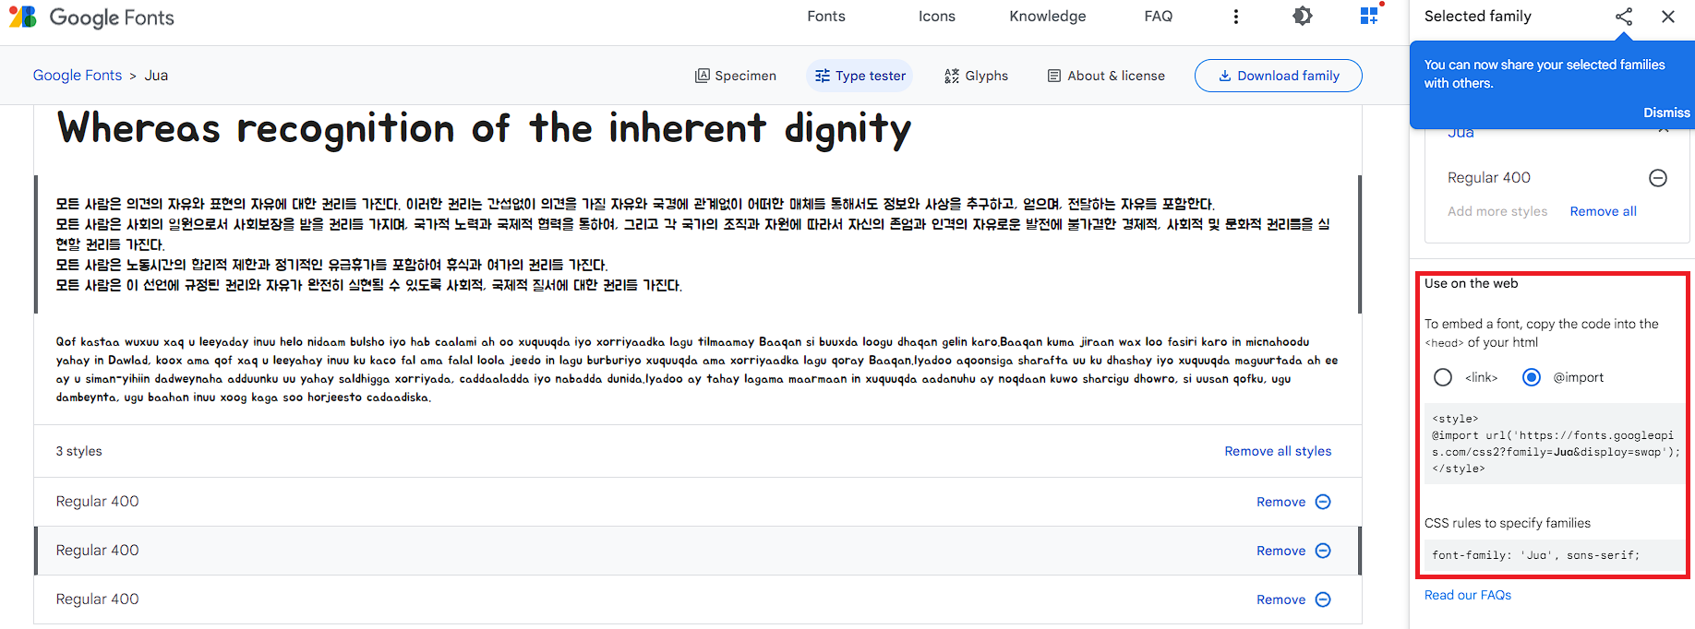Screen dimensions: 1695x629
Task: Switch to the Glyphs tab
Action: pyautogui.click(x=976, y=76)
